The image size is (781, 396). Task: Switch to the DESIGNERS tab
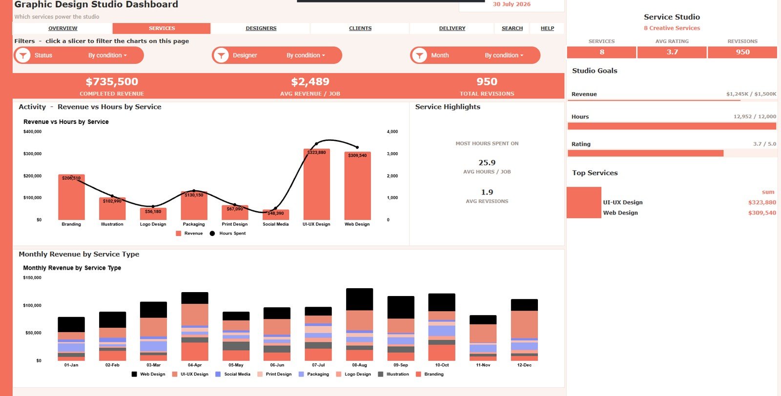click(261, 28)
